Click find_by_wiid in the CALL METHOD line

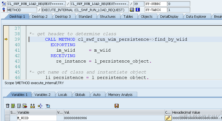[171, 39]
